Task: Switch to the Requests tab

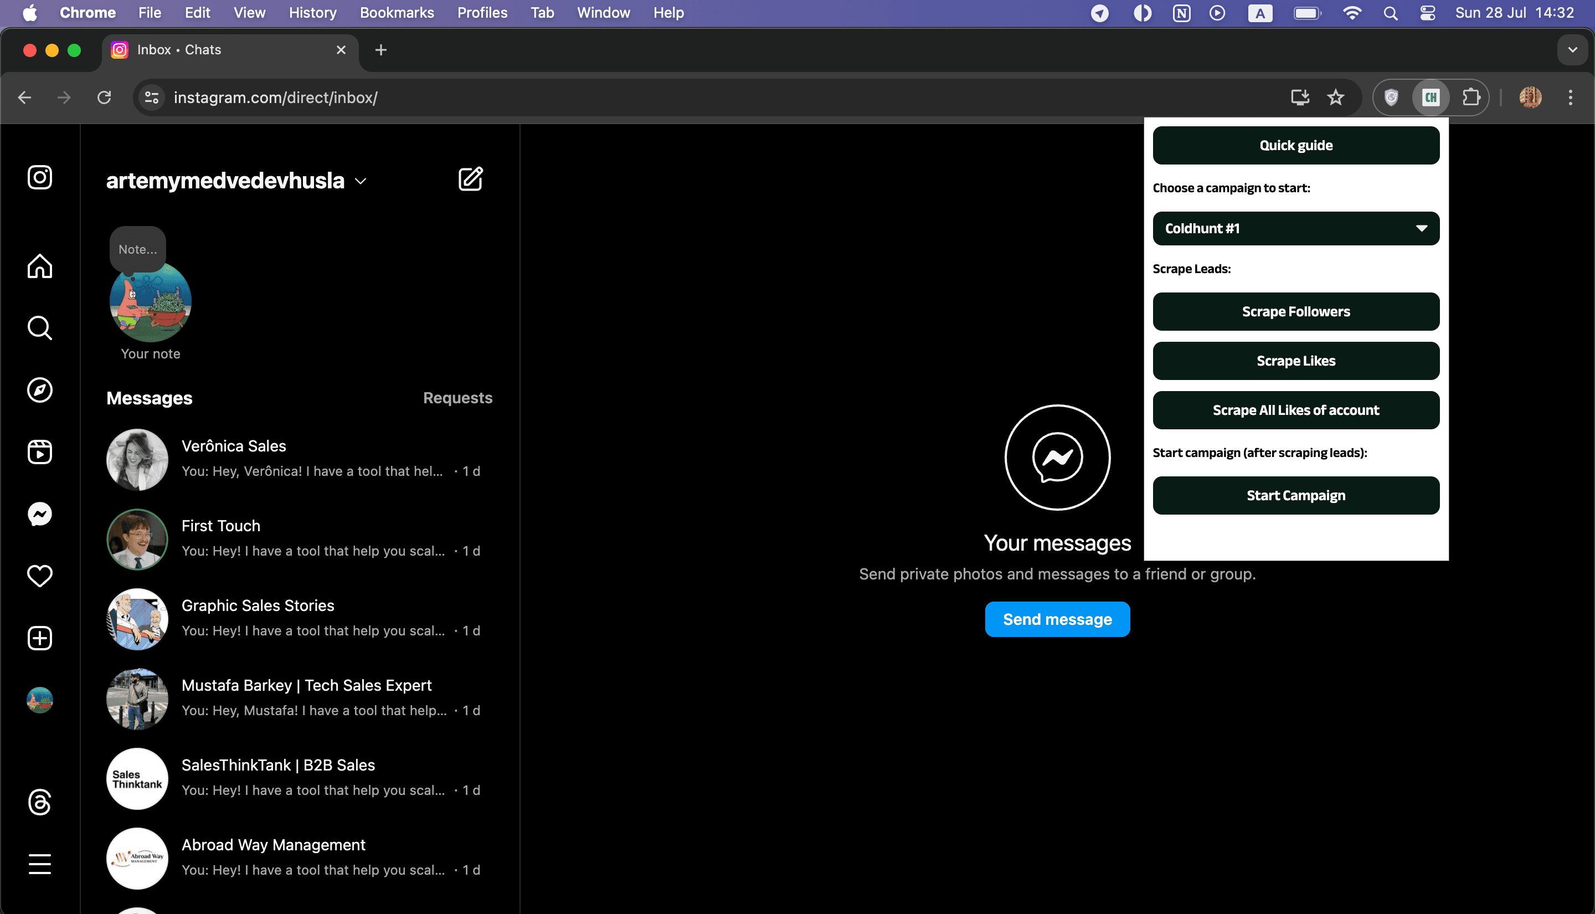Action: (457, 398)
